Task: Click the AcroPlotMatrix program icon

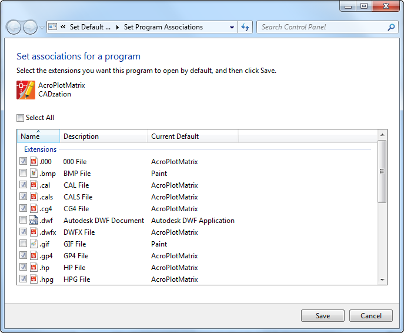Action: coord(26,90)
